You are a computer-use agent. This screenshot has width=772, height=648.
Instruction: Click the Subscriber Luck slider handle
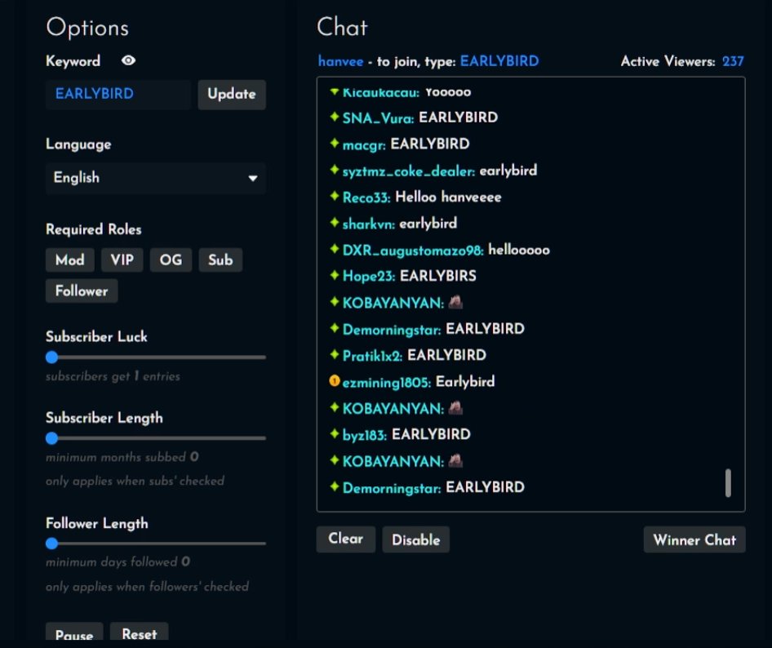51,357
